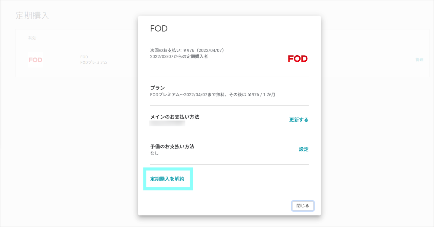
Task: Click the FOD logo in the background subscription list
Action: tap(36, 60)
